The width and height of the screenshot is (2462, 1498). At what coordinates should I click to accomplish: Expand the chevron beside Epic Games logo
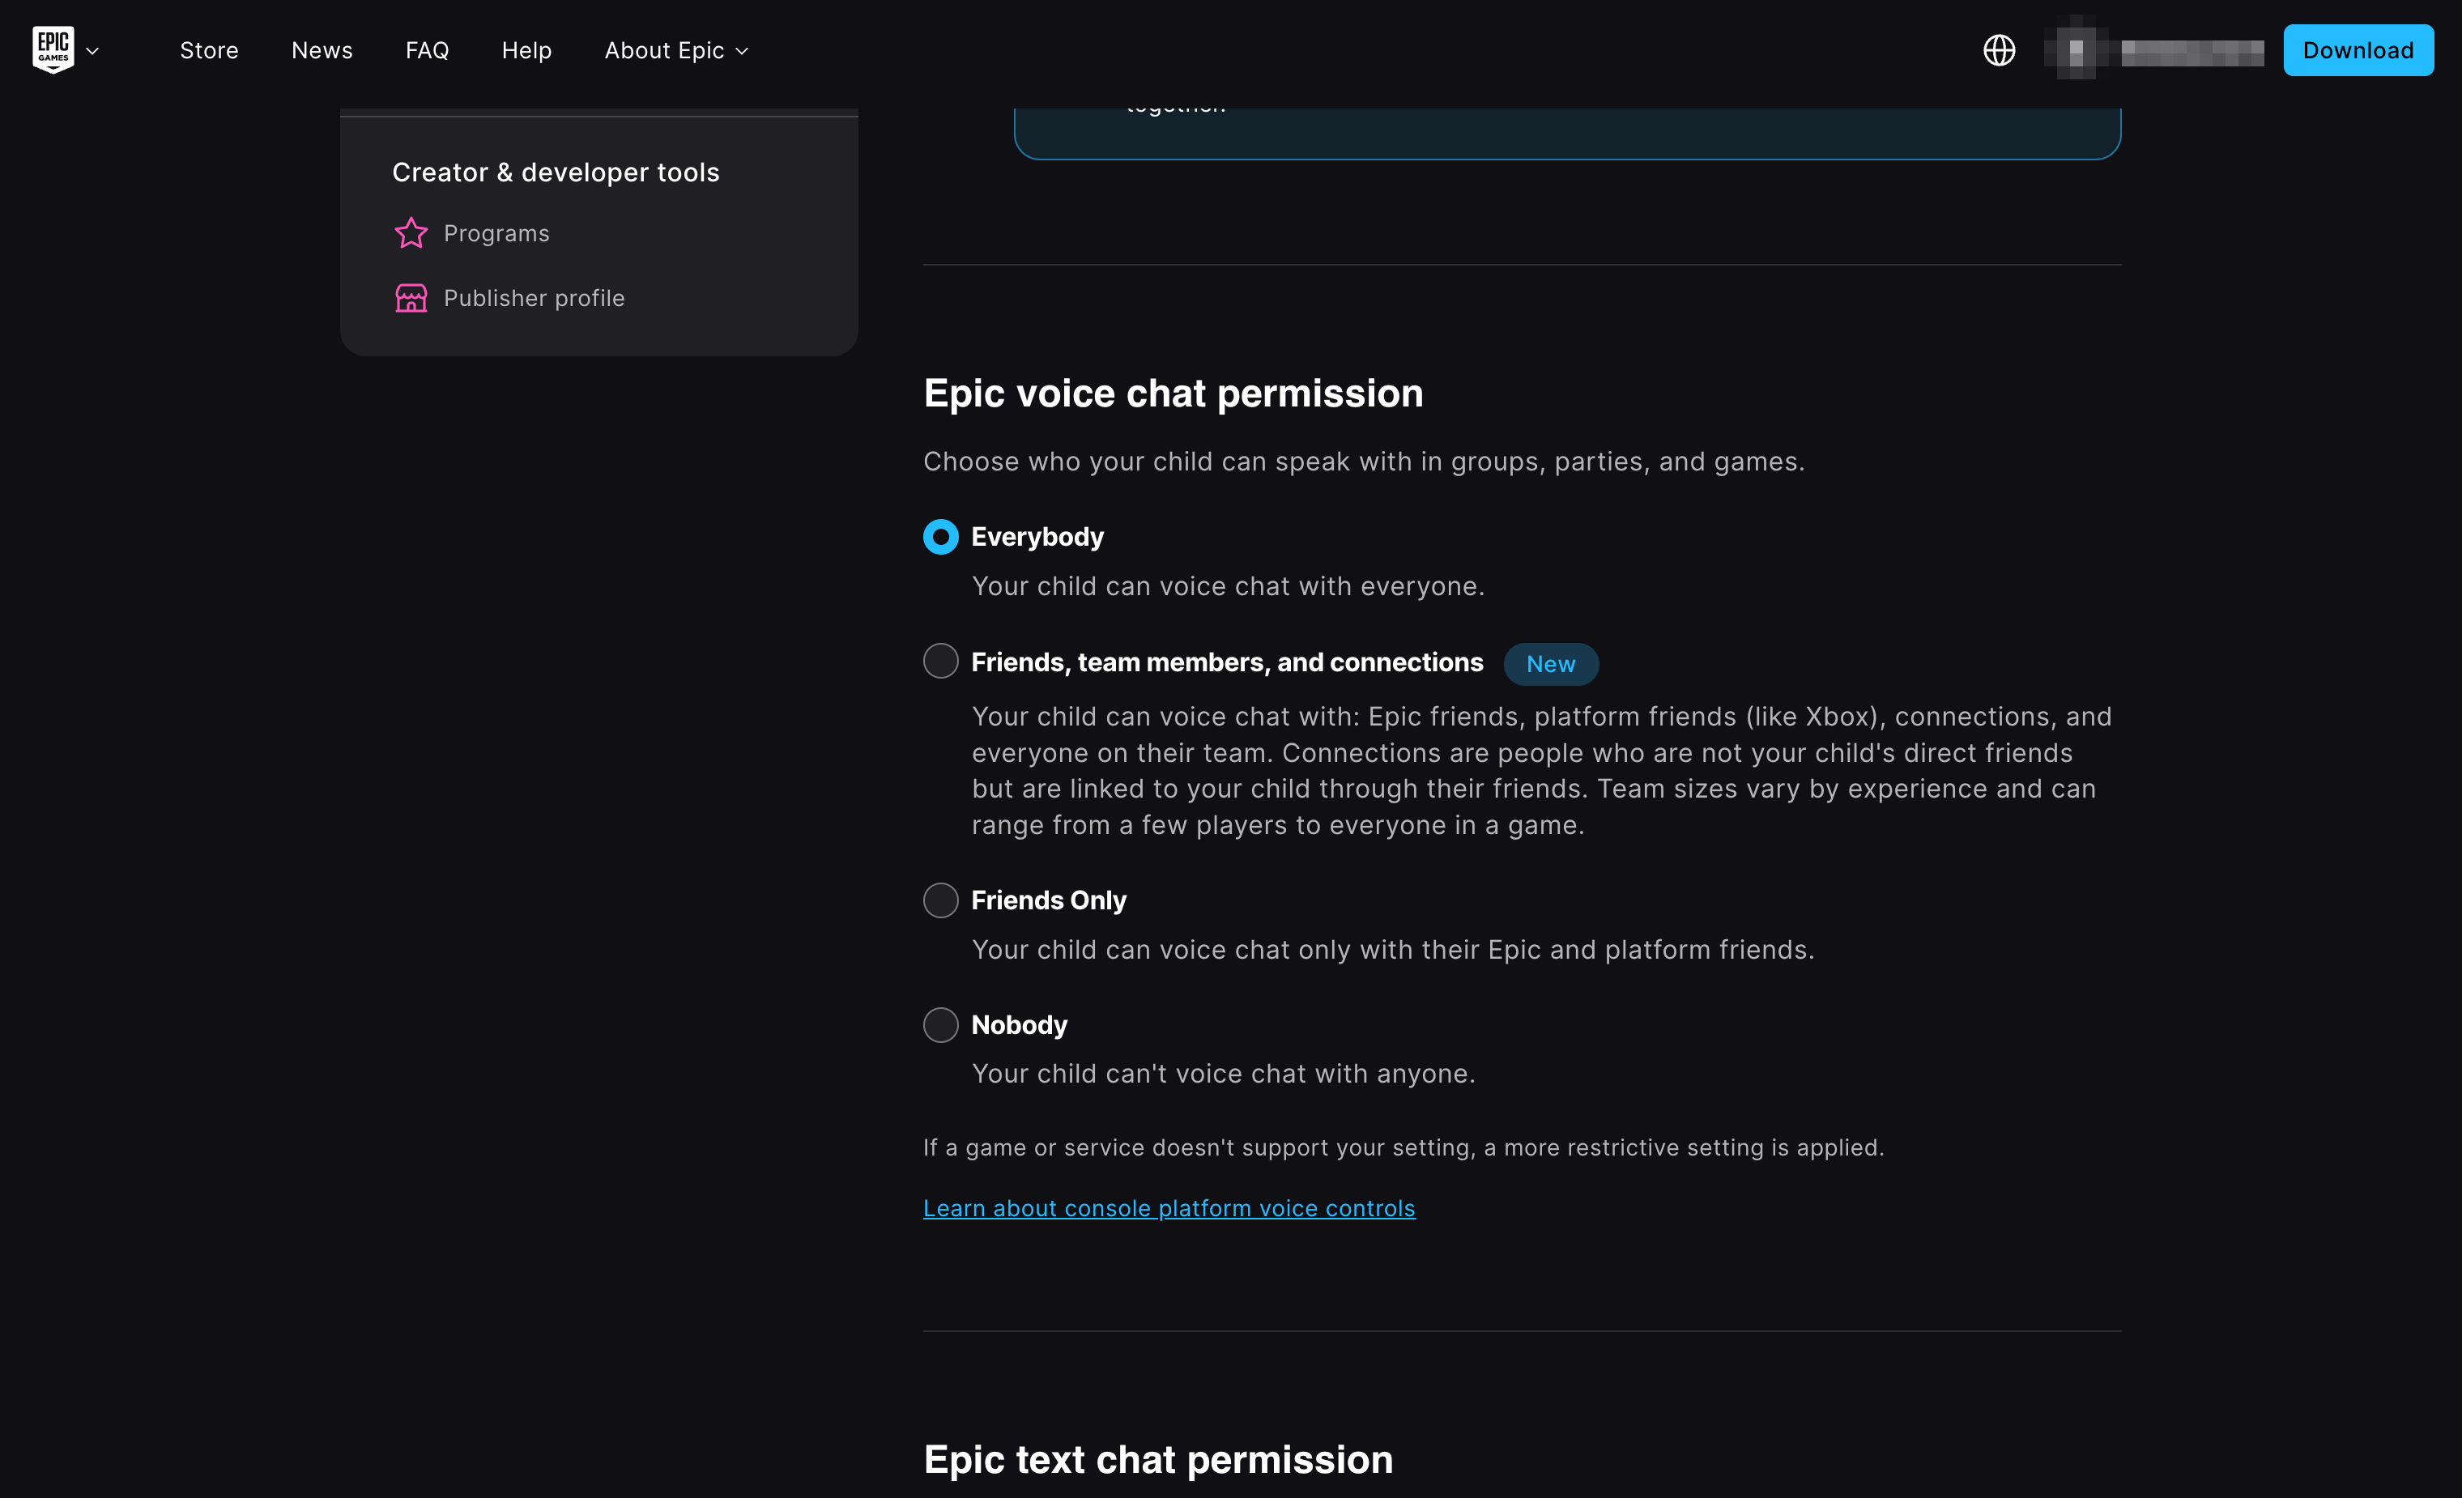(93, 51)
